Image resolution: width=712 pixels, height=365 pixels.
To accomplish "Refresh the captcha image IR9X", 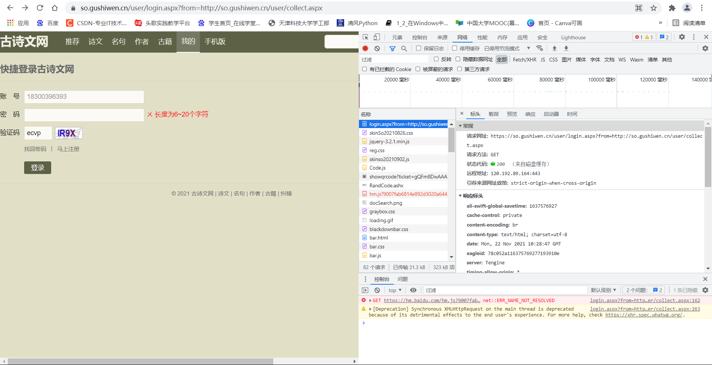I will 69,133.
